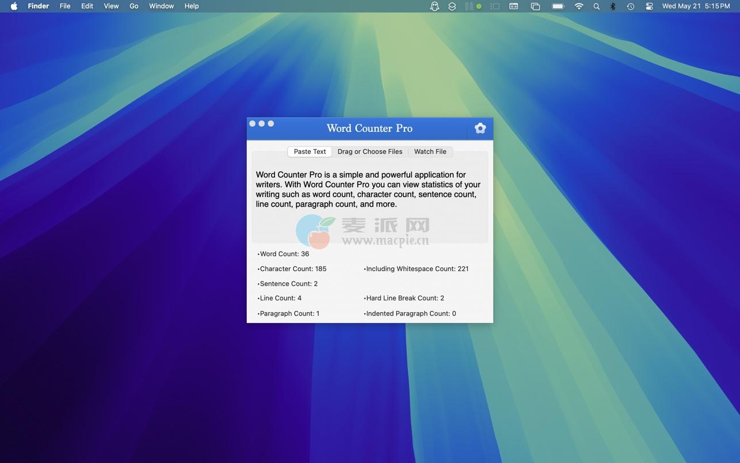Click Including Whitespace Count: 221
This screenshot has width=740, height=463.
coord(416,269)
